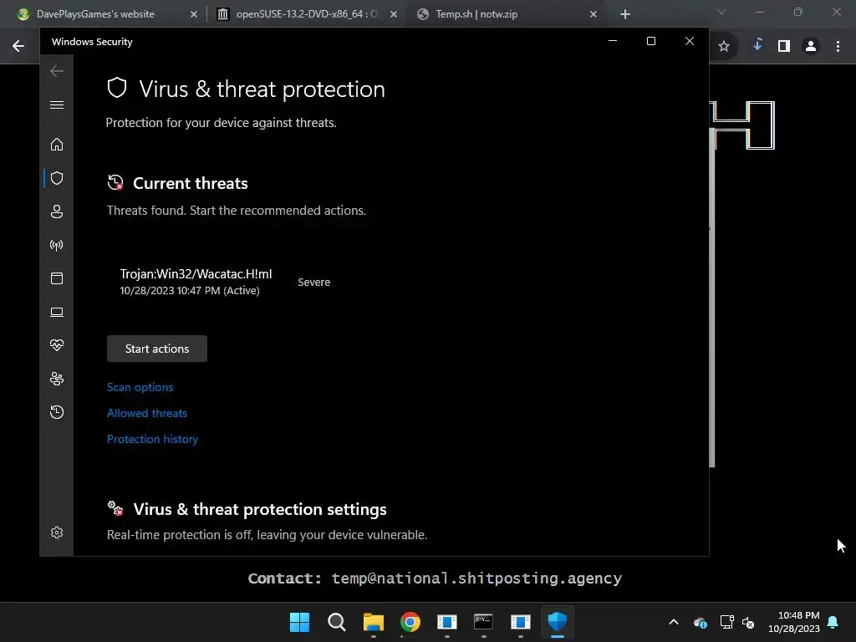Switch to the openSUSE-13.2-DVD-x86_64 tab
This screenshot has width=856, height=642.
[307, 14]
